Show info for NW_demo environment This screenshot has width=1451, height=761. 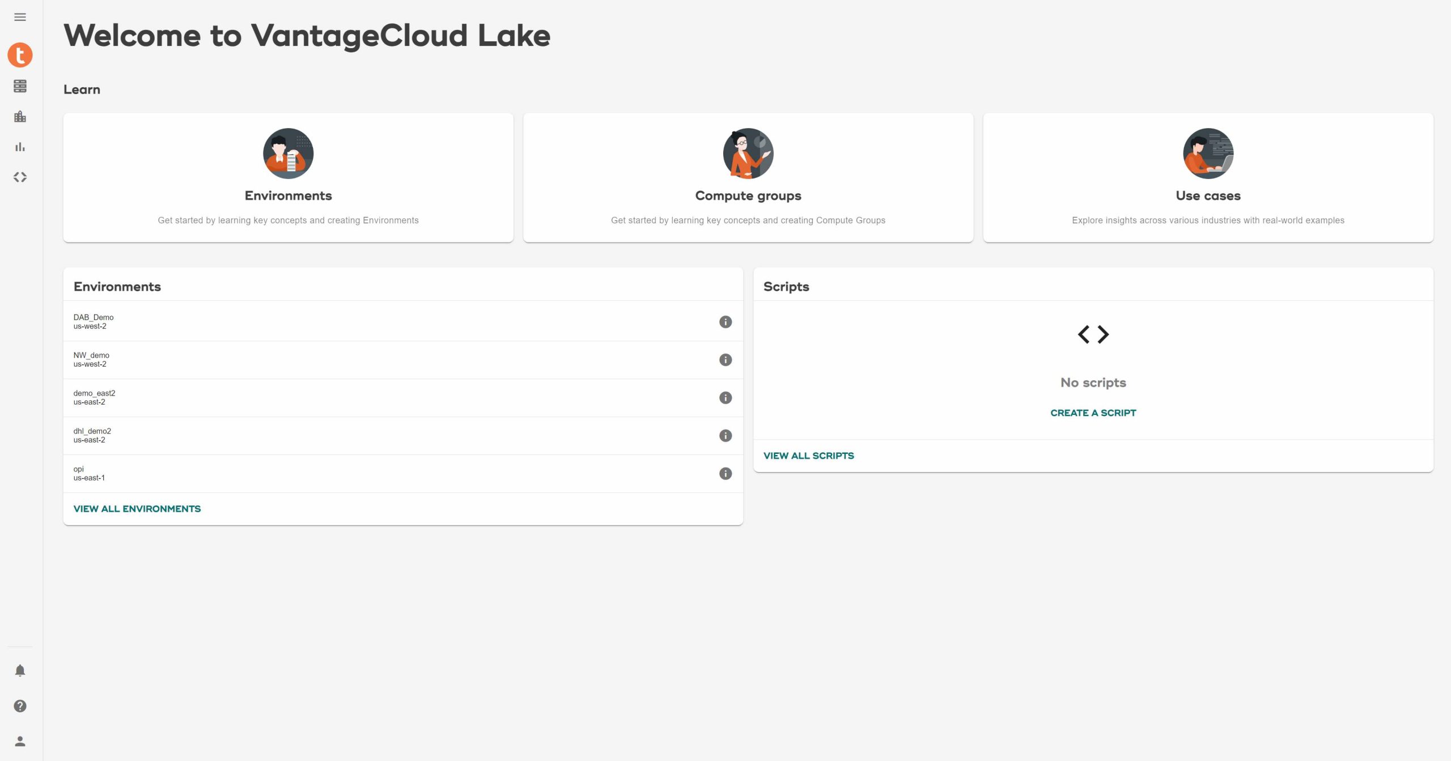725,360
